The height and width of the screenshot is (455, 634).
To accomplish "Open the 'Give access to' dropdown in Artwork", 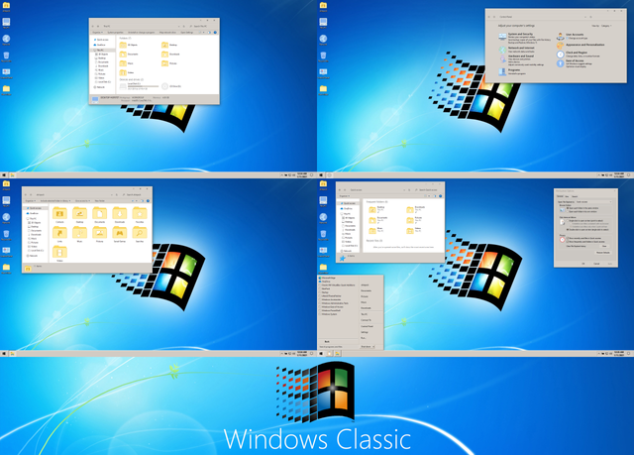I will click(82, 201).
